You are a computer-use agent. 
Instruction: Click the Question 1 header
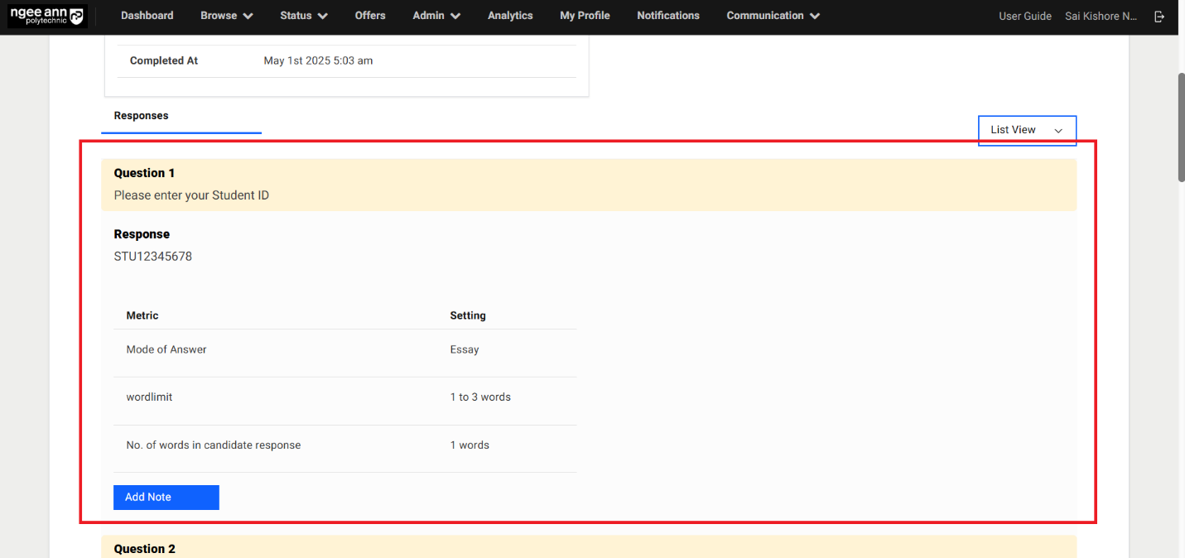[x=145, y=173]
